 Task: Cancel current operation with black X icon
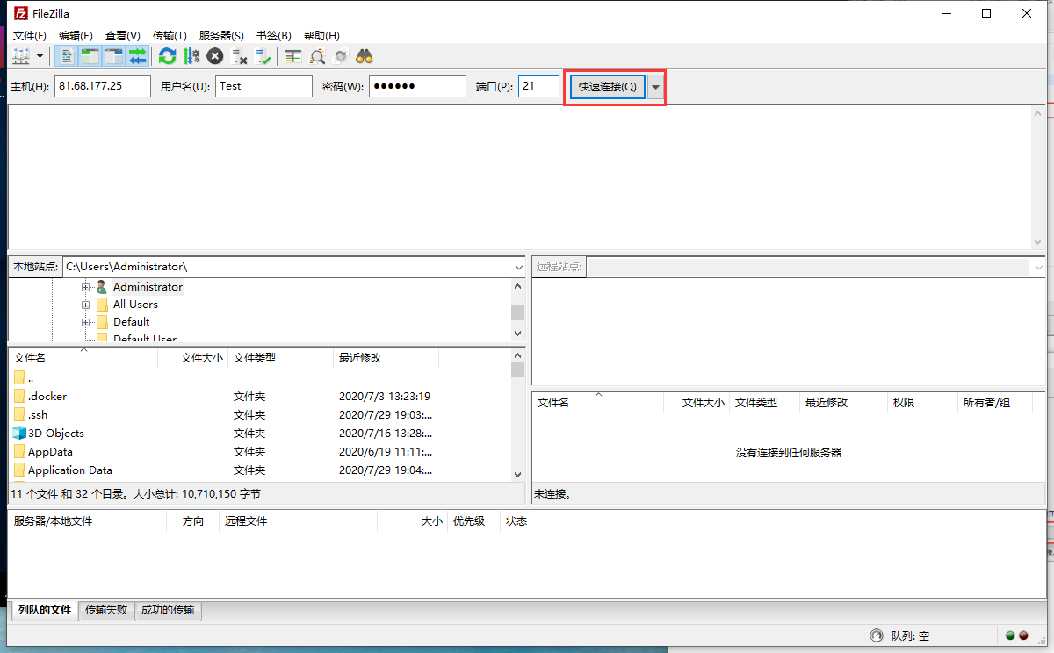click(215, 56)
